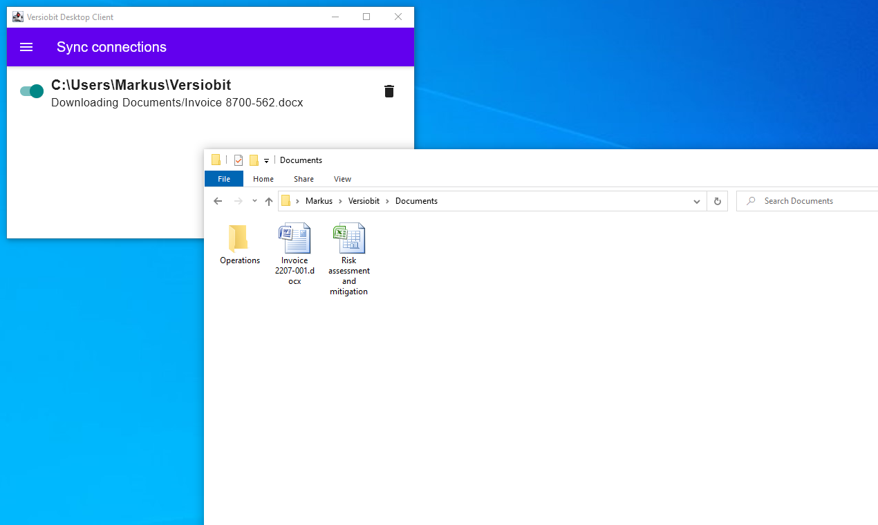Close the Versiobit Desktop Client window
Viewport: 878px width, 525px height.
pyautogui.click(x=398, y=17)
